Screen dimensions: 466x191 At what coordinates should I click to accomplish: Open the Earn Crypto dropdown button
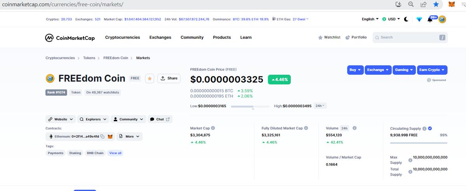click(432, 70)
